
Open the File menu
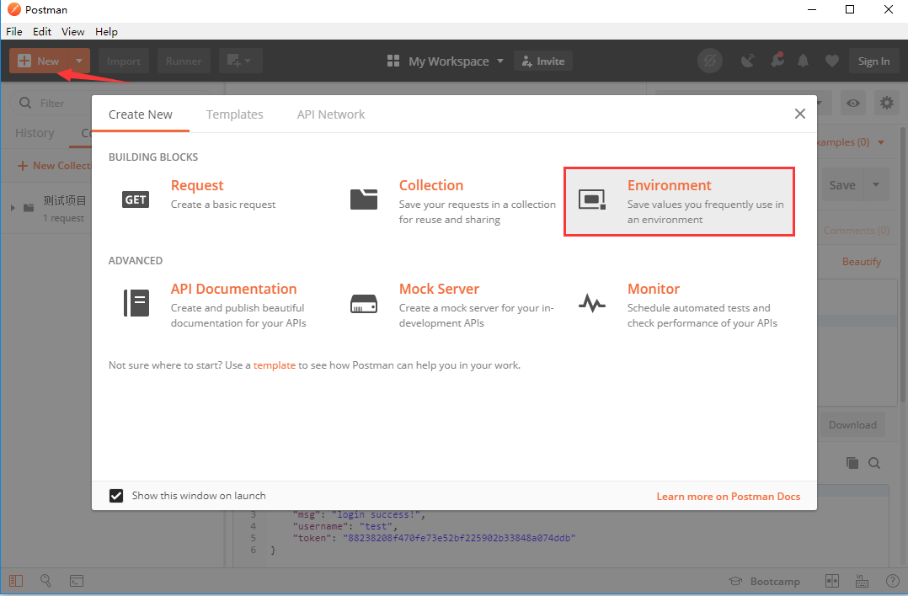click(14, 32)
